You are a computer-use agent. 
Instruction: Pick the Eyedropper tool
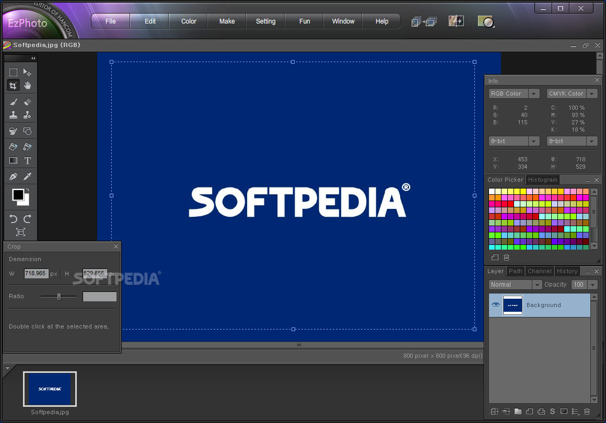pos(28,177)
